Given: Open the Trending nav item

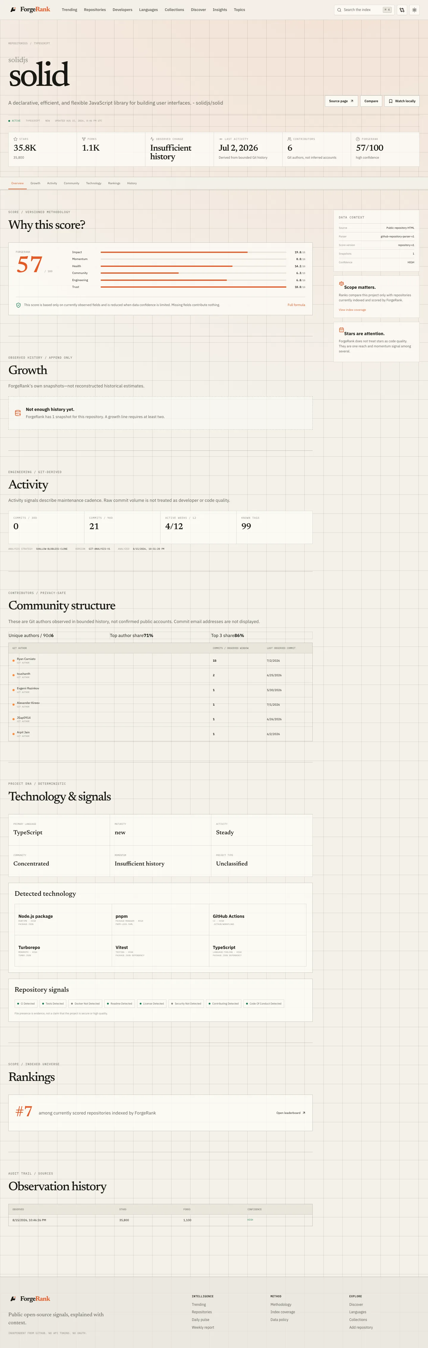Looking at the screenshot, I should pyautogui.click(x=70, y=10).
